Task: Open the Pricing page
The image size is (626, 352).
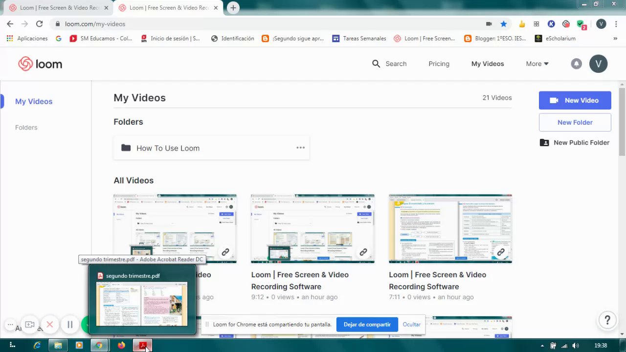Action: coord(439,64)
